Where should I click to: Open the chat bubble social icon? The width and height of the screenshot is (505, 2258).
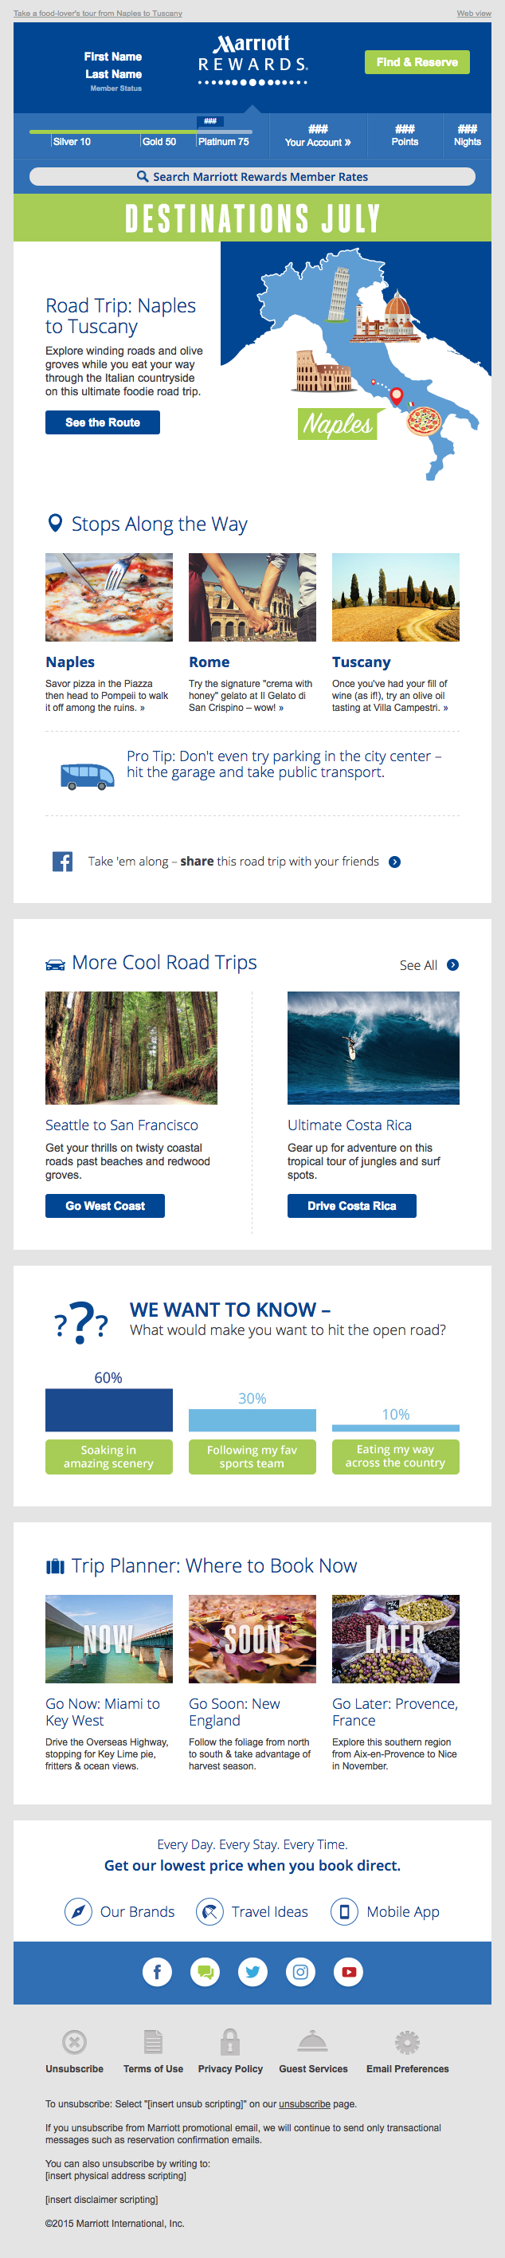tap(206, 1971)
